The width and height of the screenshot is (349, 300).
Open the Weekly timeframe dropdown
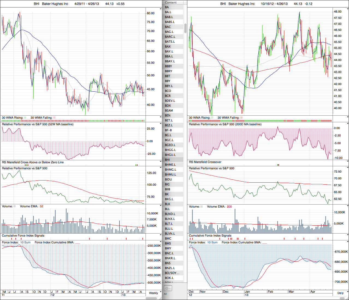pos(160,292)
